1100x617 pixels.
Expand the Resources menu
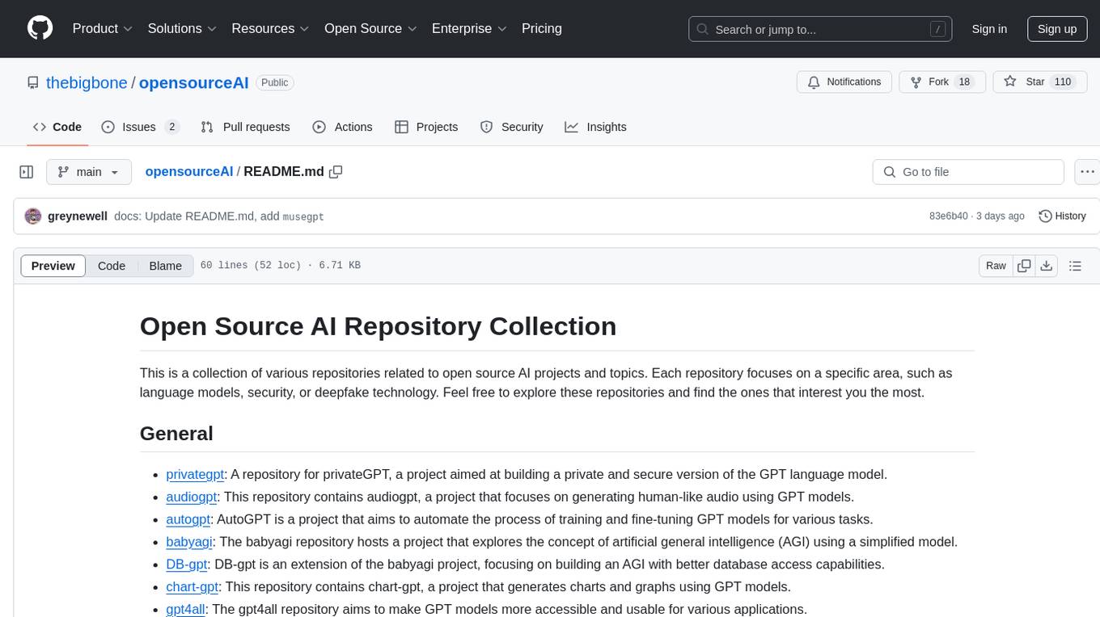coord(270,29)
